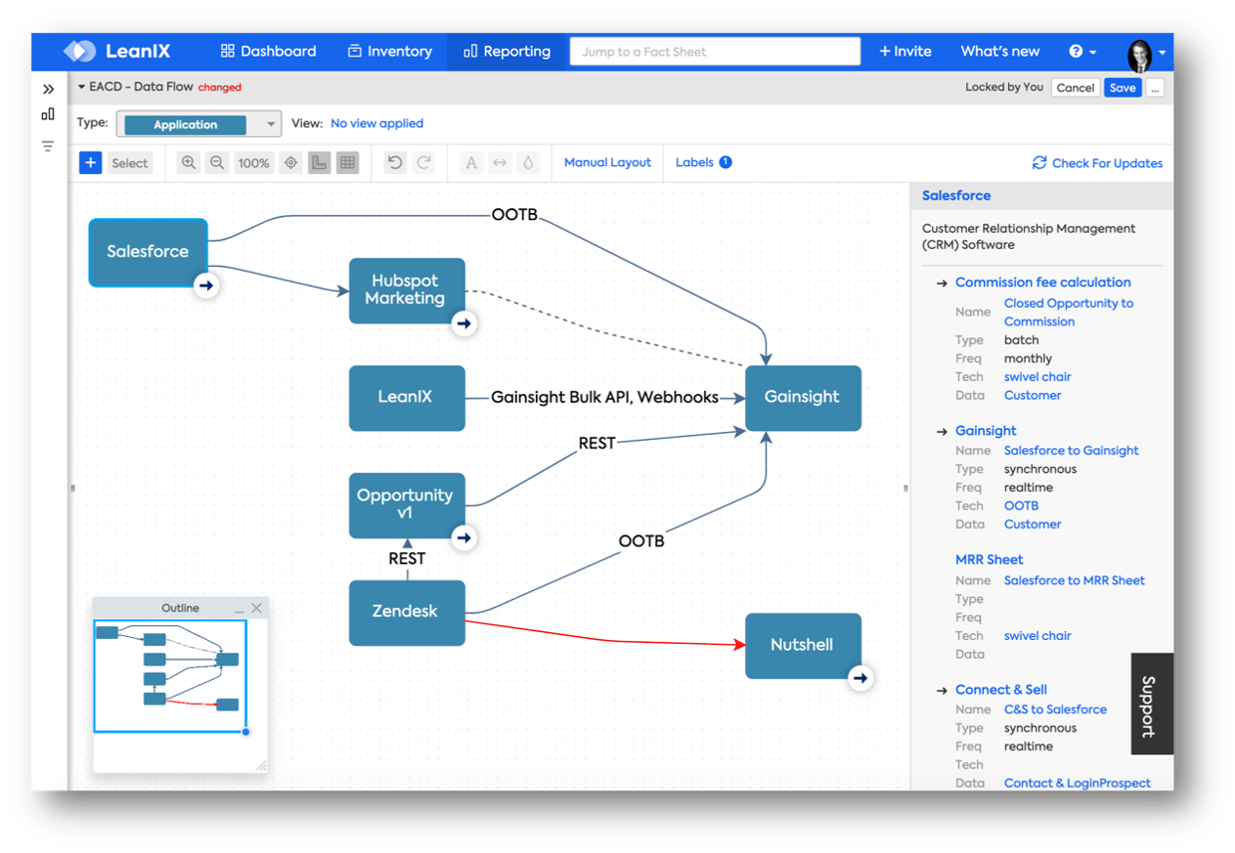
Task: Collapse the EACD - Data Flow header
Action: tap(81, 87)
